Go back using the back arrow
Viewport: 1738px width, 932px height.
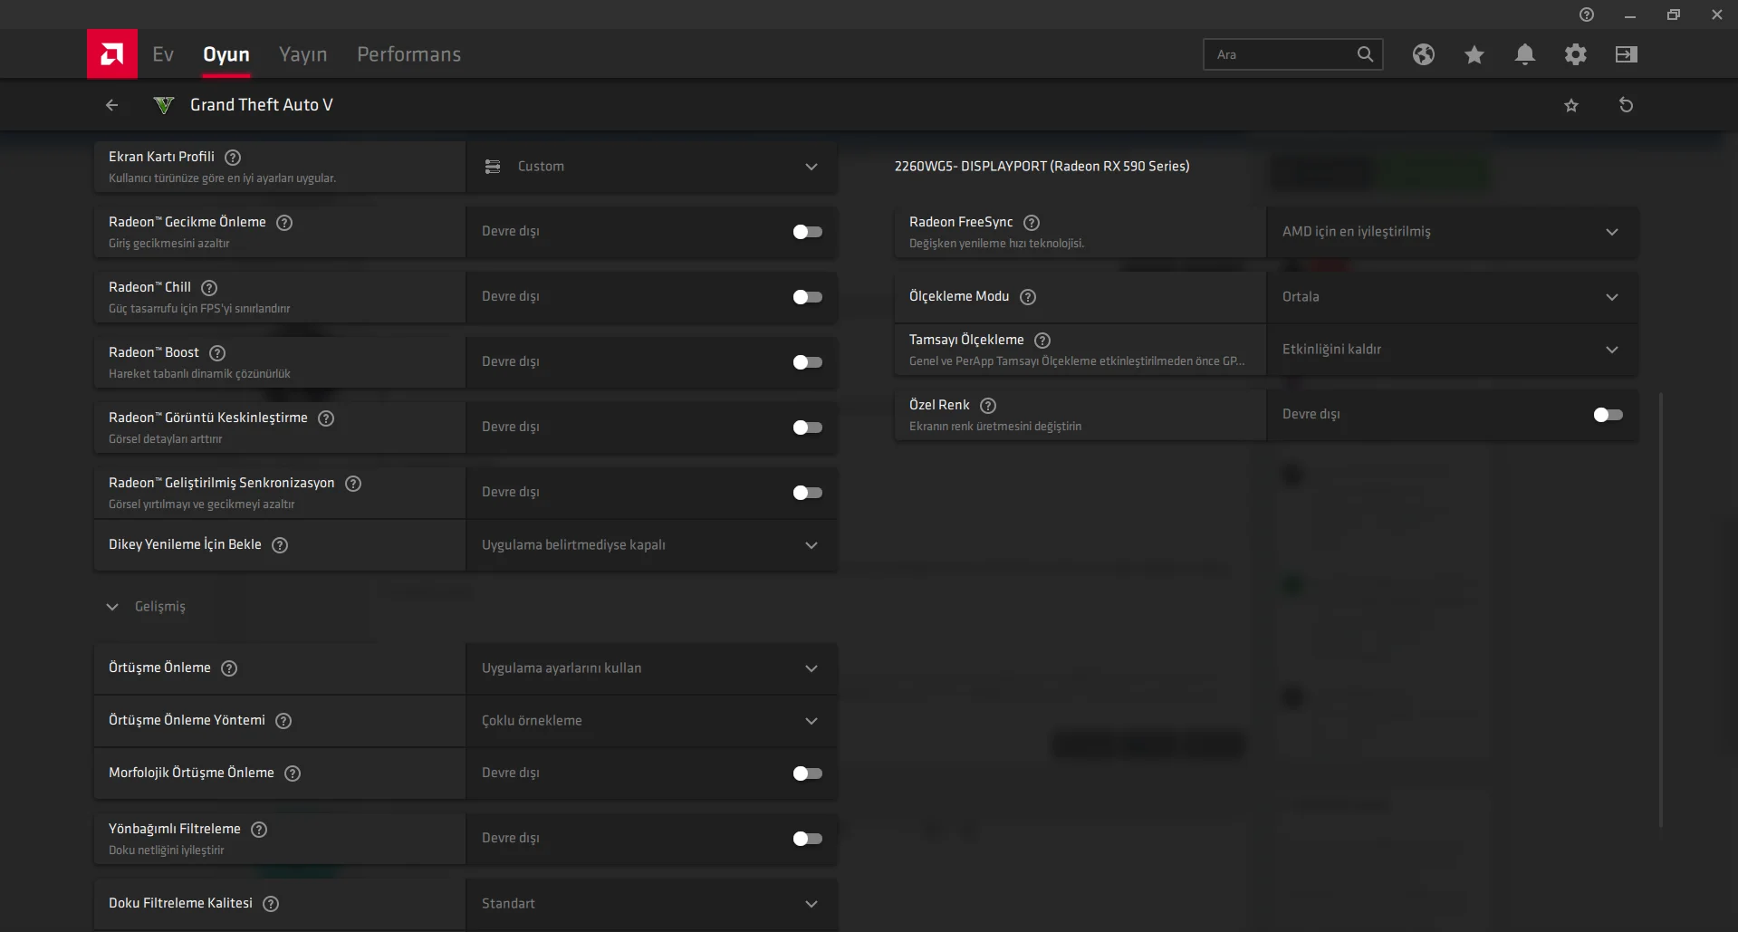pos(112,105)
